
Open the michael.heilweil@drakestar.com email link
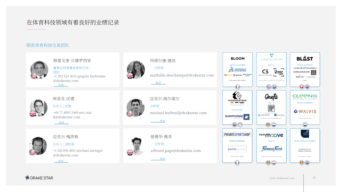click(178, 113)
